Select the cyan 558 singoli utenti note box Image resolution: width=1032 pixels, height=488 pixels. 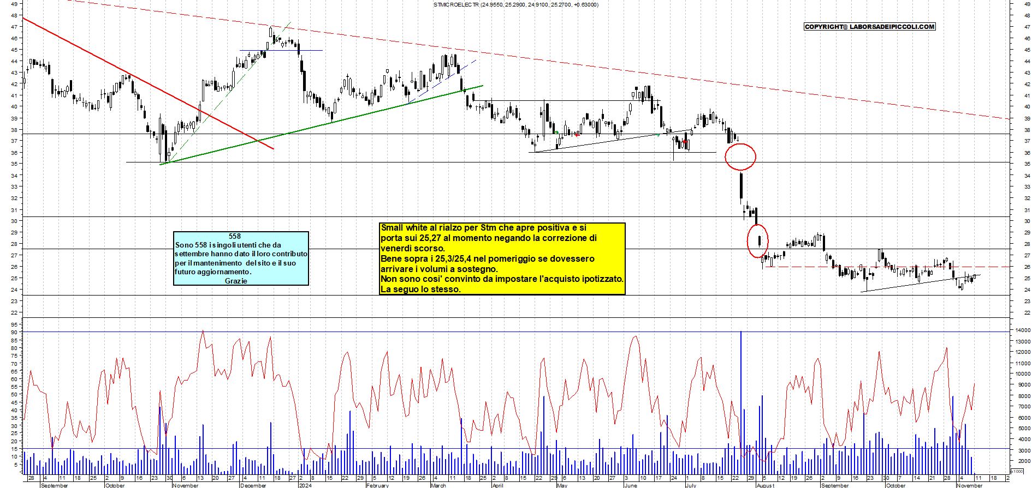tap(241, 258)
